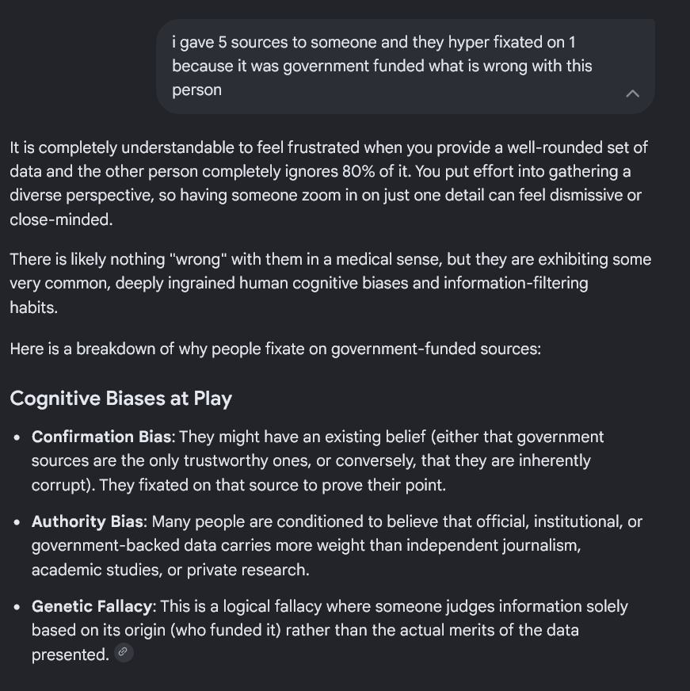
Task: Open the source link icon after 'presented.'
Action: [124, 652]
